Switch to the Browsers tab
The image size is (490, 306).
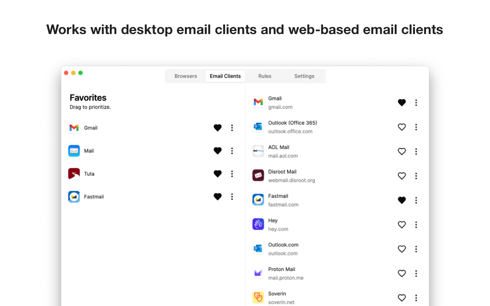point(186,76)
